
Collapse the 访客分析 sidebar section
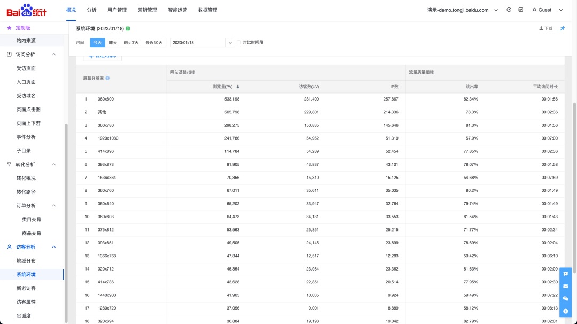[53, 247]
